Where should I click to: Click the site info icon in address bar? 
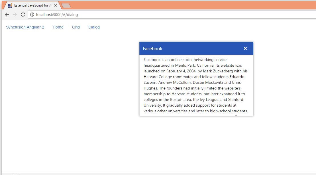[32, 15]
